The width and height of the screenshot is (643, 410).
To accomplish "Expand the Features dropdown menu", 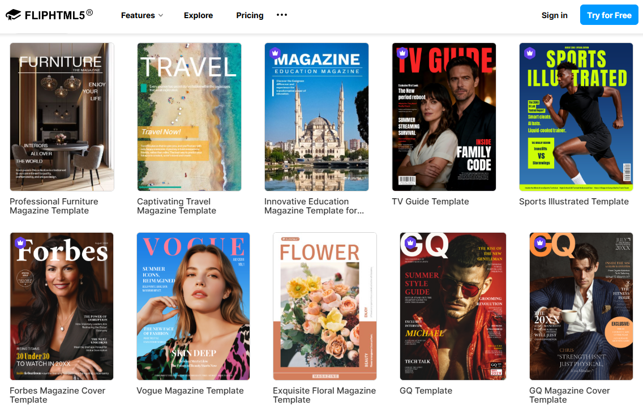I will (x=142, y=15).
